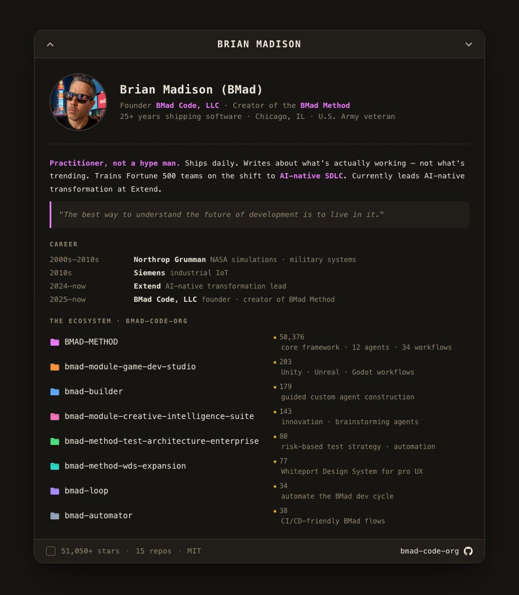Open the bmad-module-game-dev-studio repo

click(130, 366)
